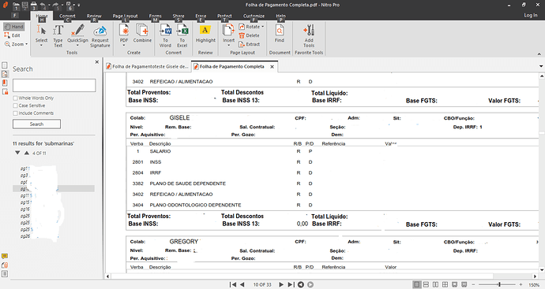
Task: Click the Log In link
Action: pos(531,15)
